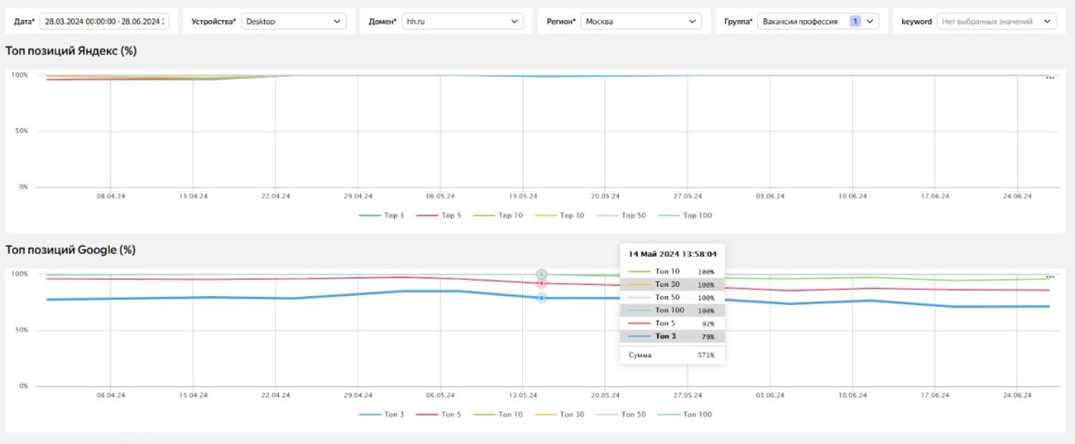
Task: Click the Топ 10 row in tooltip
Action: [x=673, y=271]
